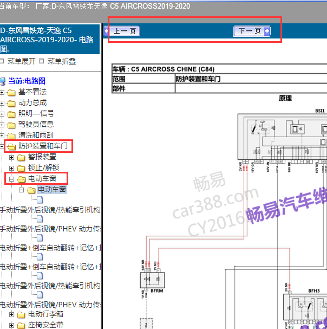Click page icon above 电动折叠外后视镜/热能牵引机构
This screenshot has height=329, width=327.
click(40, 276)
